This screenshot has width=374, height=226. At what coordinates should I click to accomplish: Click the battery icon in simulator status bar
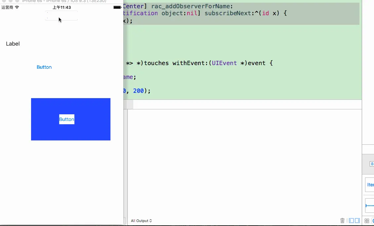pyautogui.click(x=117, y=7)
